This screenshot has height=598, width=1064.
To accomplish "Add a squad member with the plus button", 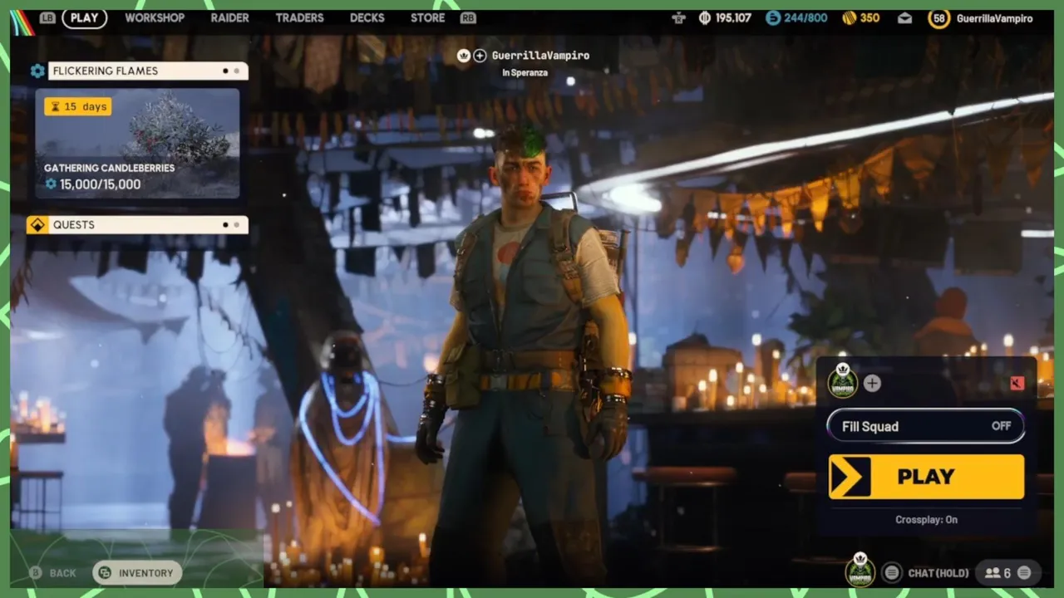I will pos(872,383).
